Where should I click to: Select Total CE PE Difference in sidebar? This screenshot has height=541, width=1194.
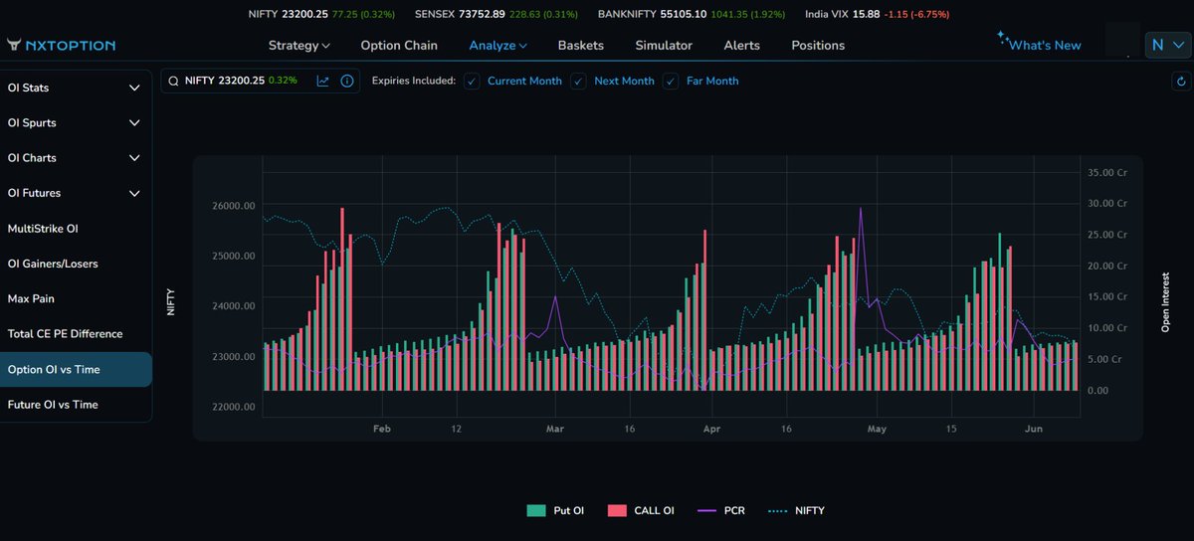(76, 334)
